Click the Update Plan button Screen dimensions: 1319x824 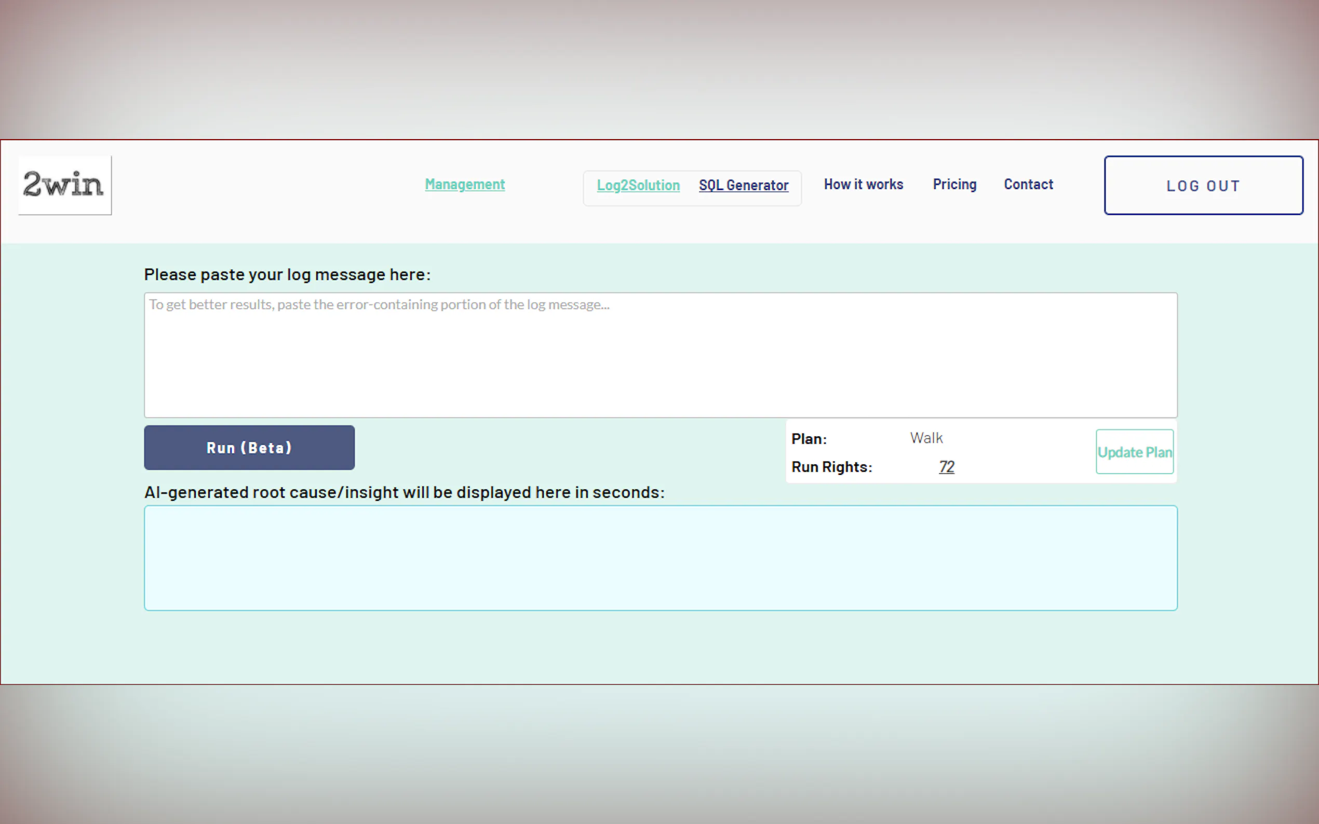[x=1134, y=452]
